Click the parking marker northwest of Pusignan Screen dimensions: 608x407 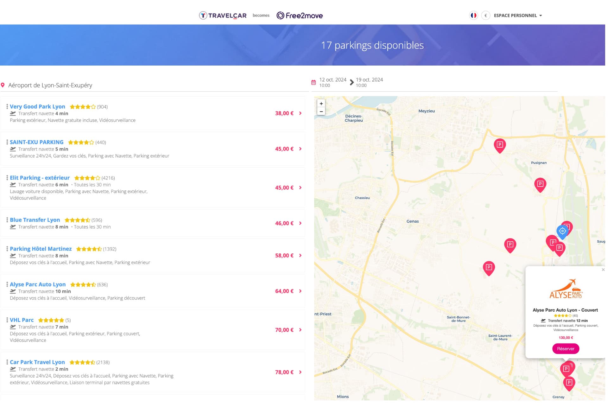click(x=500, y=145)
